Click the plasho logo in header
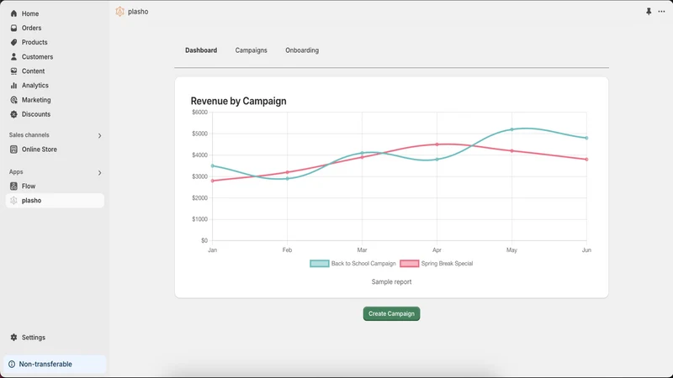Screen dimensions: 673x378 pyautogui.click(x=119, y=12)
